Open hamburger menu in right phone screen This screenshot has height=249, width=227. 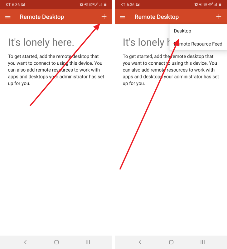[x=123, y=17]
